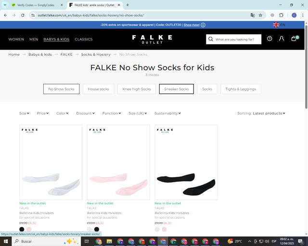Choose white swatch on pink socks product
Image resolution: width=308 pixels, height=246 pixels.
point(90,229)
